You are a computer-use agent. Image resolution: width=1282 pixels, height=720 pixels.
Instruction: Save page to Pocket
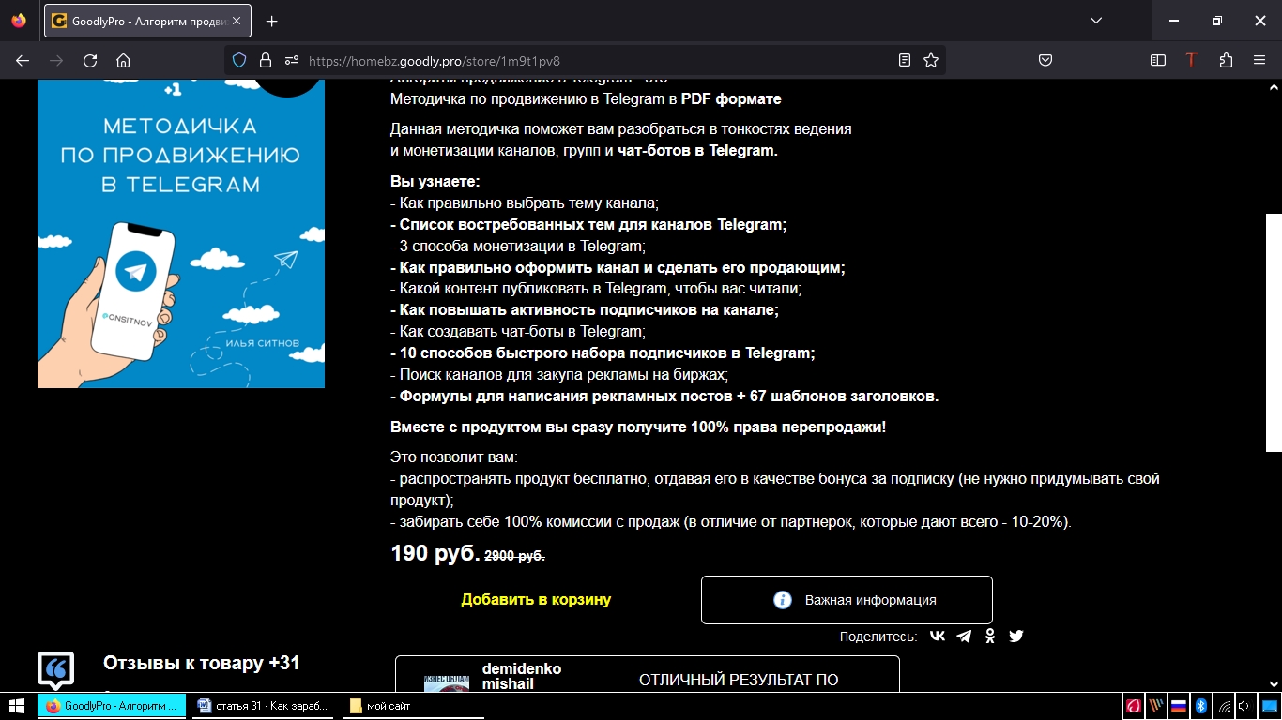[x=1045, y=60]
